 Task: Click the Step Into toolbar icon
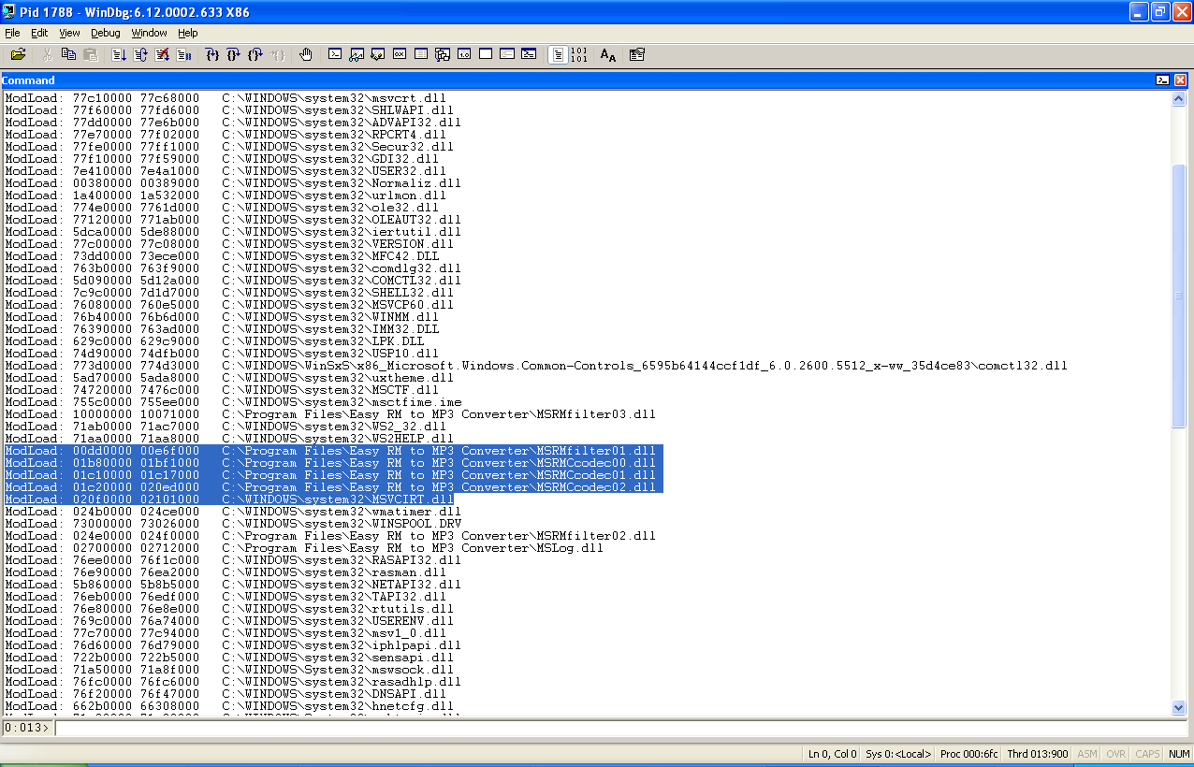click(212, 55)
